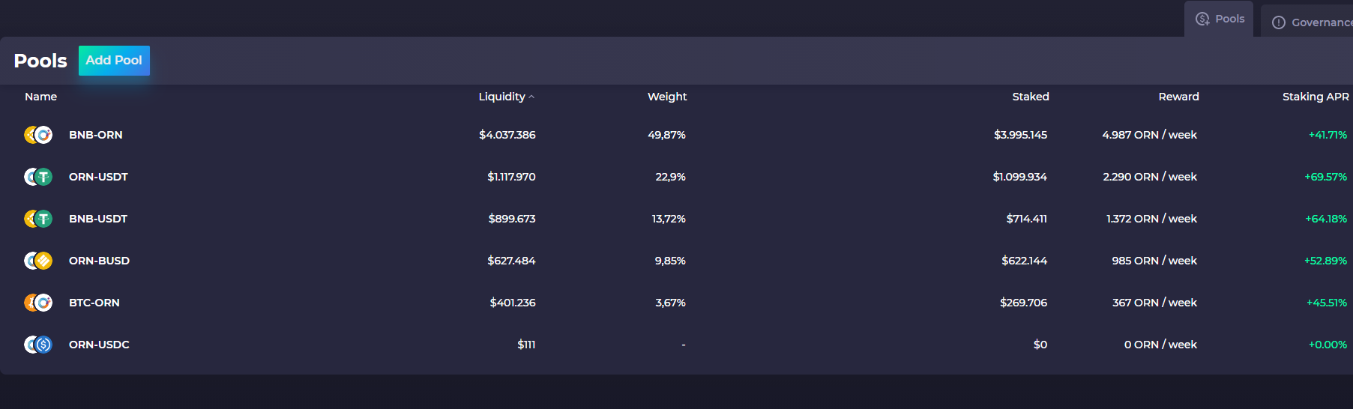Click the 4.987 ORN / week reward
This screenshot has height=409, width=1353.
[1150, 135]
